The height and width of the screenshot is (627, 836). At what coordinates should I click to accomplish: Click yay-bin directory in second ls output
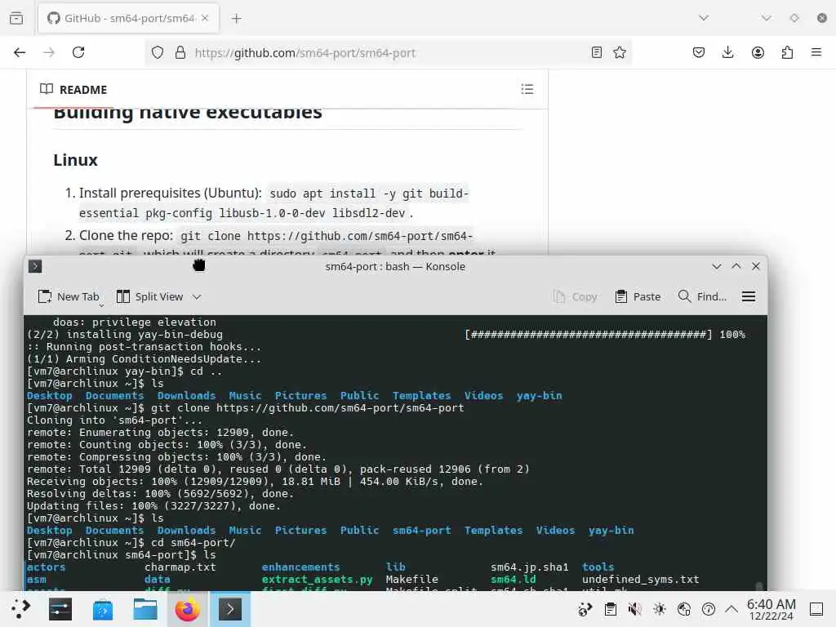coord(611,530)
